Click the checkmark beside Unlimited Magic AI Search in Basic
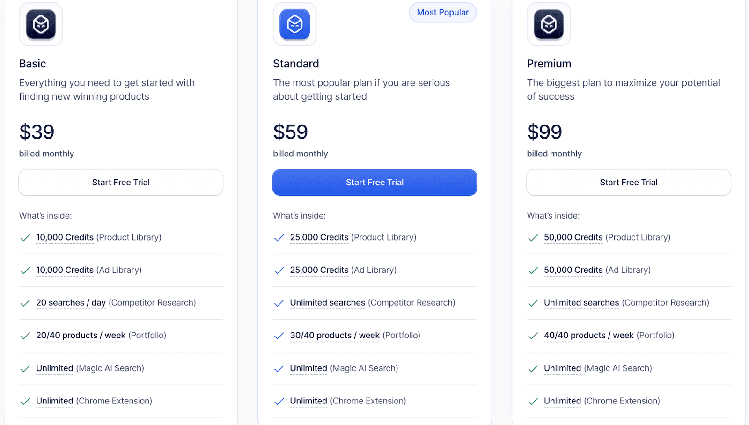This screenshot has width=749, height=425. 25,369
